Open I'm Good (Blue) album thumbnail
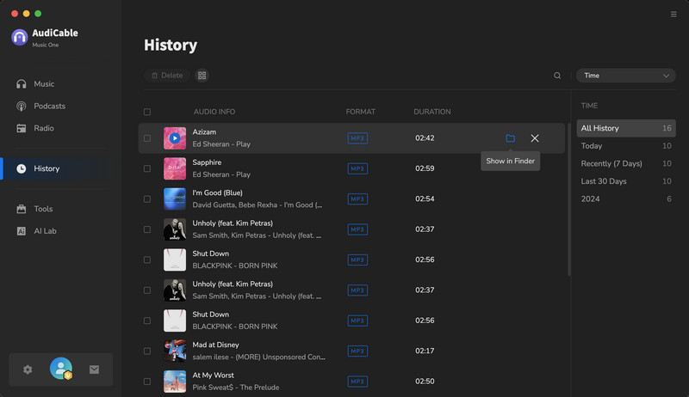 coord(175,199)
